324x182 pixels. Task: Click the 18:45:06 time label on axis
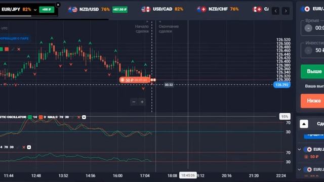188,175
